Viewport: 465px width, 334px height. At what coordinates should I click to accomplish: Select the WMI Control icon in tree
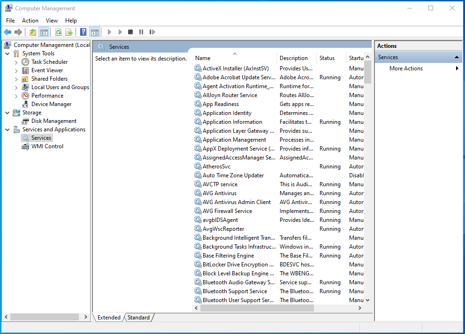pyautogui.click(x=25, y=146)
